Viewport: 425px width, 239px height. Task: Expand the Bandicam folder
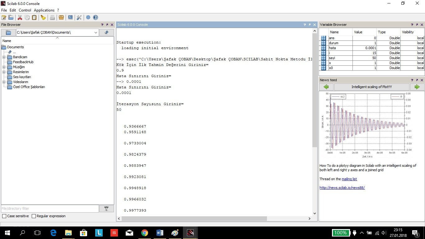[4, 57]
